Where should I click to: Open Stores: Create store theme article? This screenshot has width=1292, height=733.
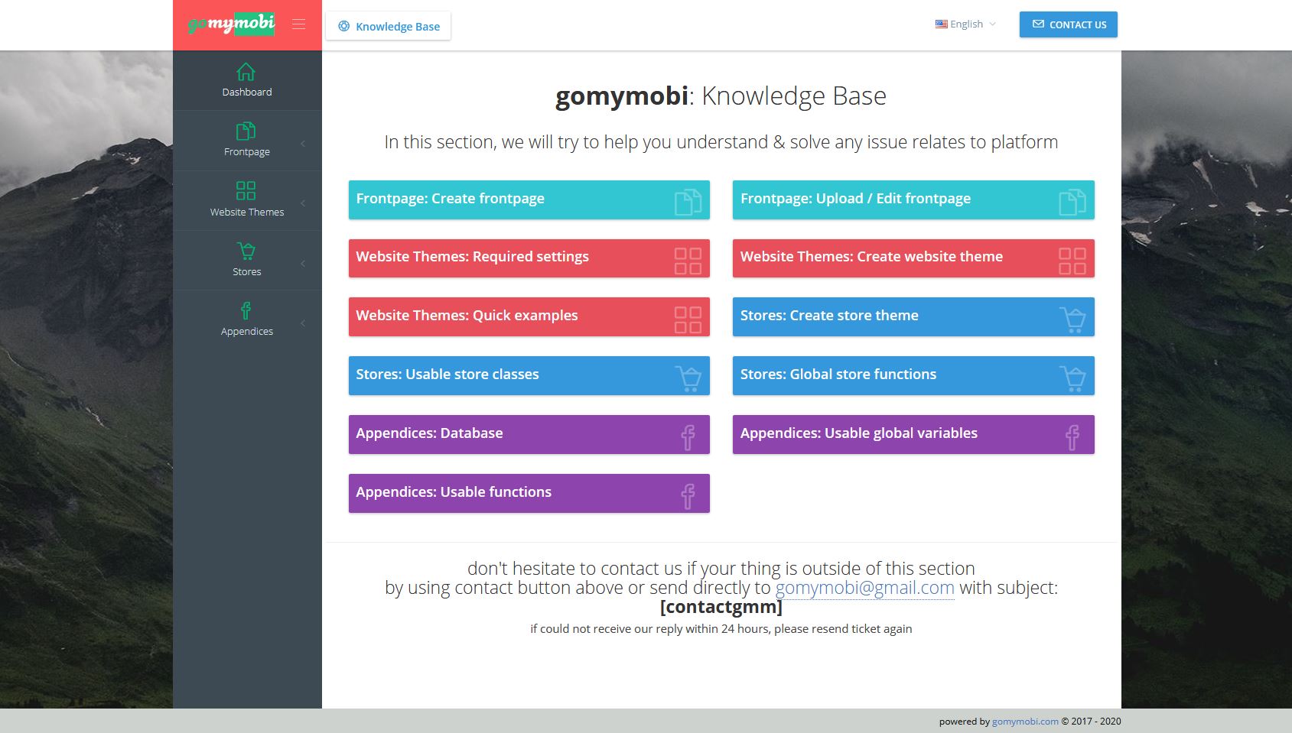(913, 317)
